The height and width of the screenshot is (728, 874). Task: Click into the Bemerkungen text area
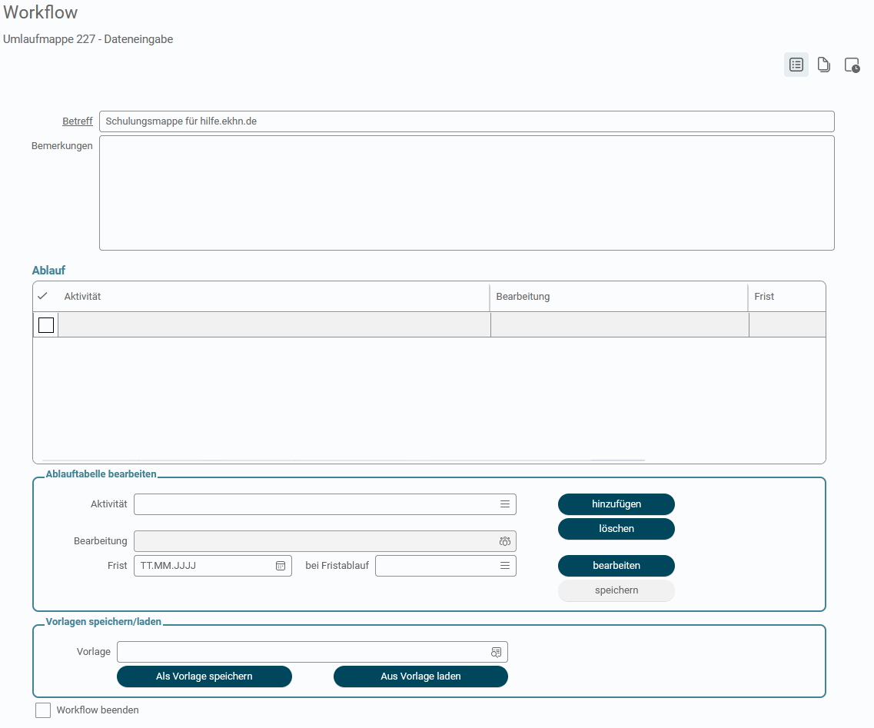click(467, 193)
